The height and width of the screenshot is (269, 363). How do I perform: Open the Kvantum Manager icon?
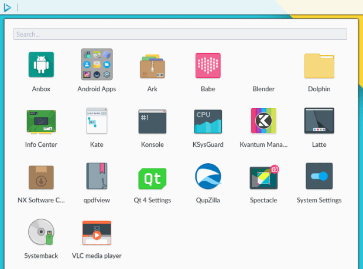coord(263,120)
